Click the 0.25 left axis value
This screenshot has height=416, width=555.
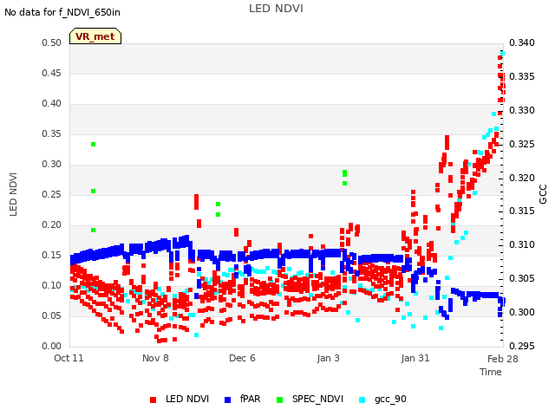[x=51, y=195]
